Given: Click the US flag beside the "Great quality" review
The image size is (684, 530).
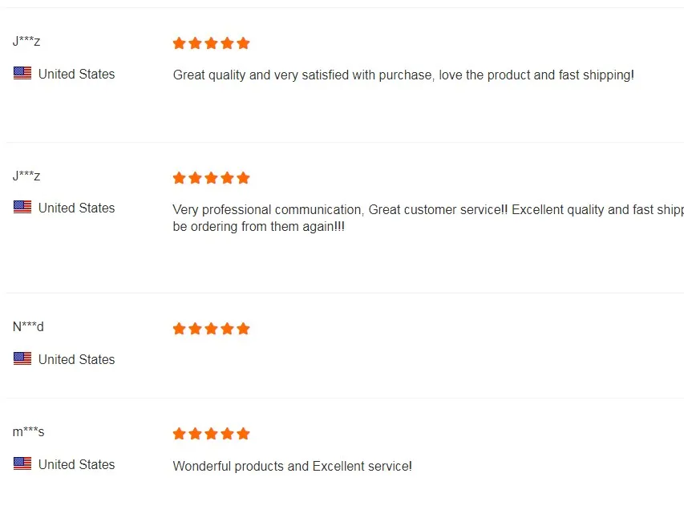Looking at the screenshot, I should [x=22, y=74].
